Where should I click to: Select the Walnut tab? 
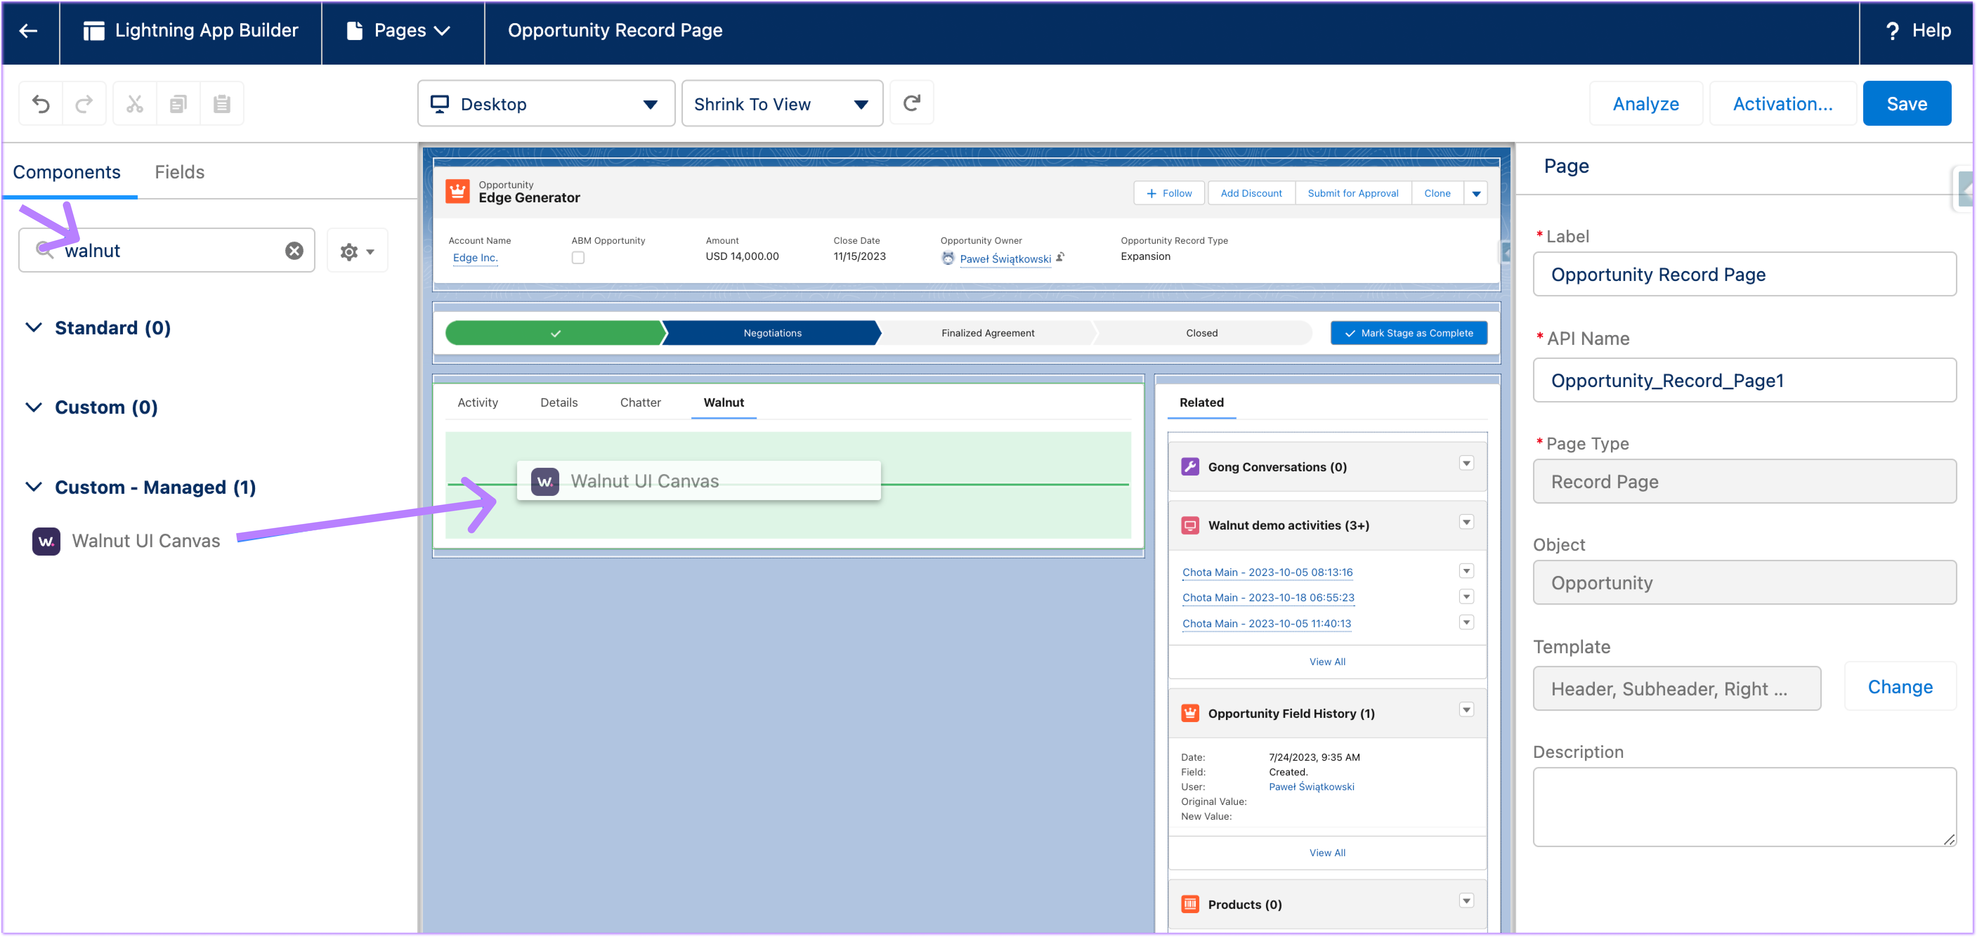724,403
